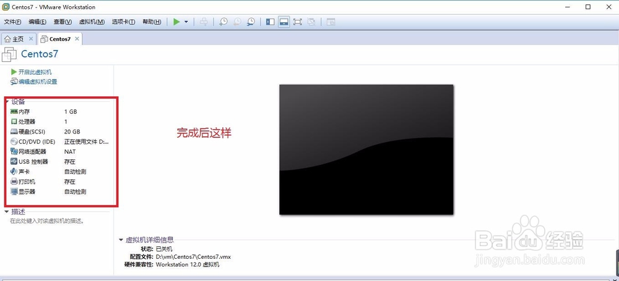The height and width of the screenshot is (281, 619).
Task: Close the 主页 tab
Action: click(31, 39)
